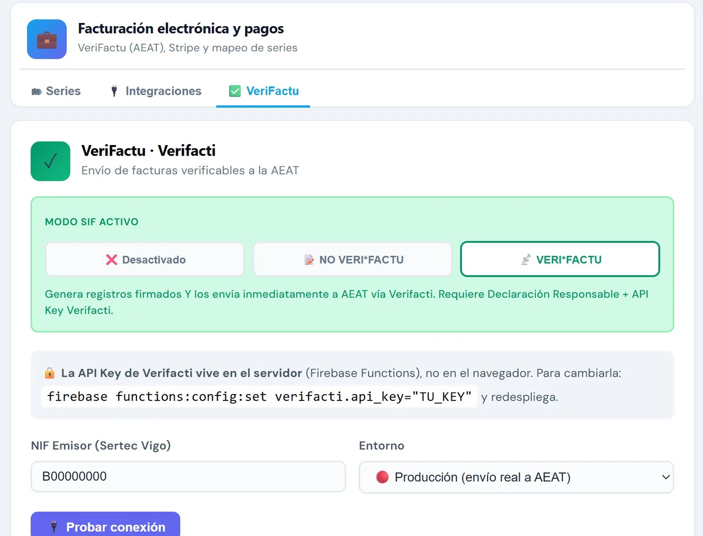703x536 pixels.
Task: Focus the NIF Emisor input field
Action: (x=188, y=477)
